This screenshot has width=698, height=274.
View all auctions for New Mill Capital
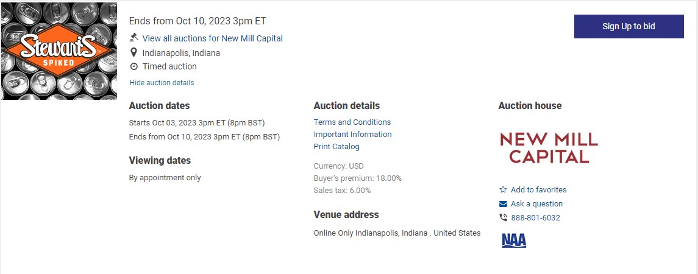[x=212, y=38]
